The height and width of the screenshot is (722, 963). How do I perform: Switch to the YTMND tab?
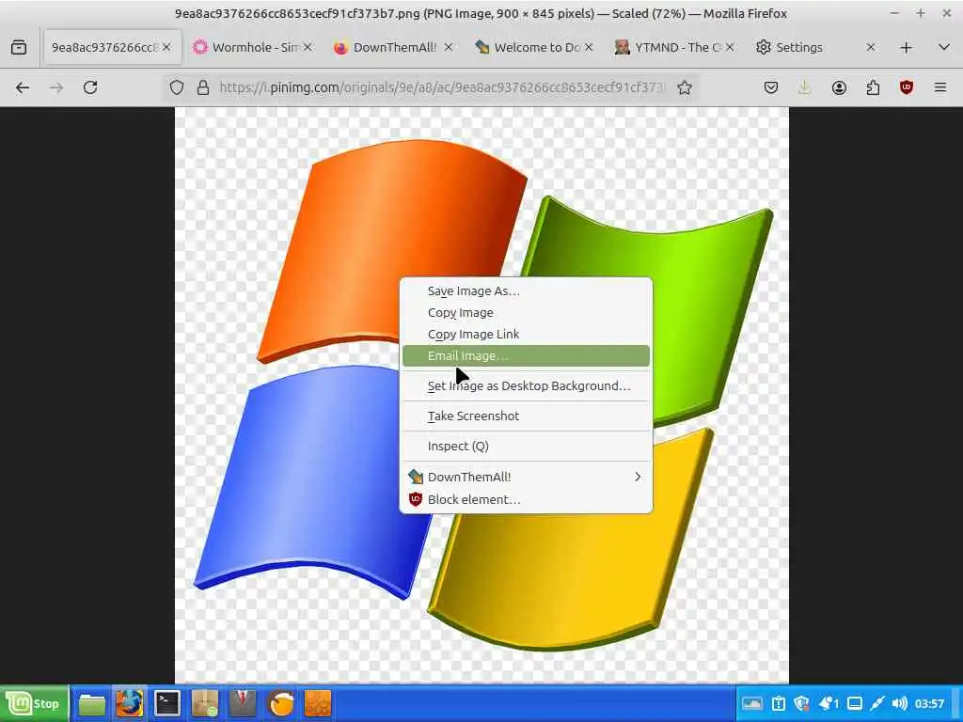tap(674, 47)
